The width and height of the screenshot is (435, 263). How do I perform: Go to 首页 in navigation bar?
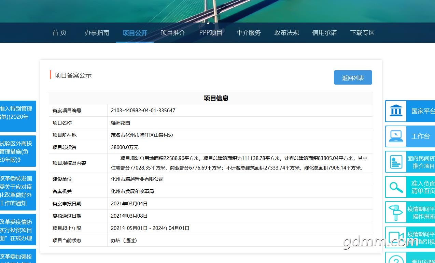(x=59, y=33)
